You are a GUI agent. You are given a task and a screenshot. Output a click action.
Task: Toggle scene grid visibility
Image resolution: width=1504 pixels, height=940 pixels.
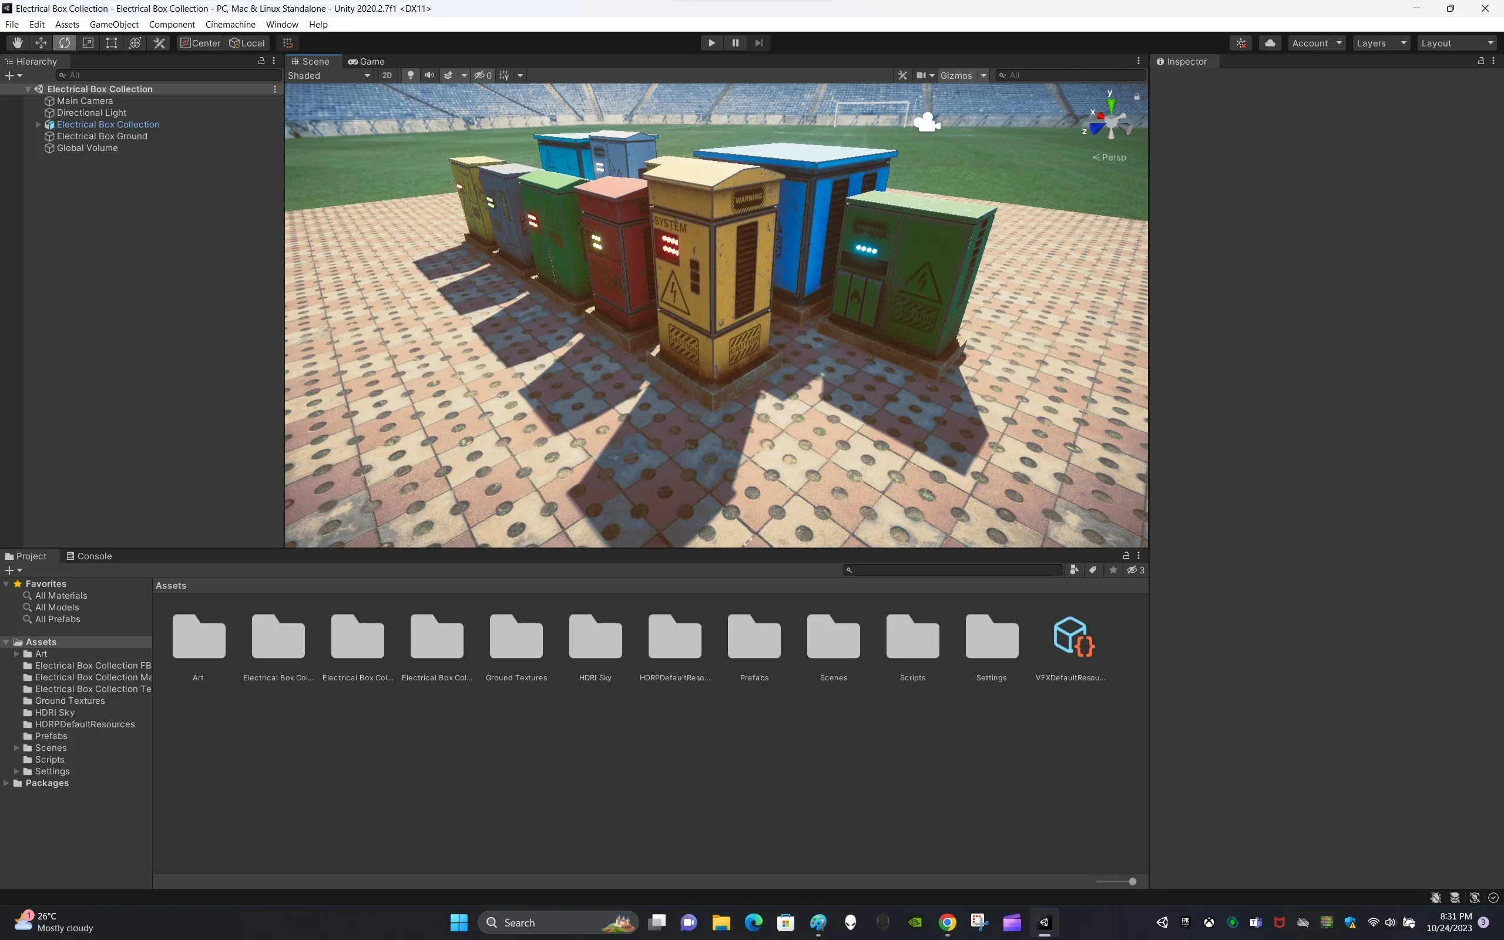(x=505, y=75)
